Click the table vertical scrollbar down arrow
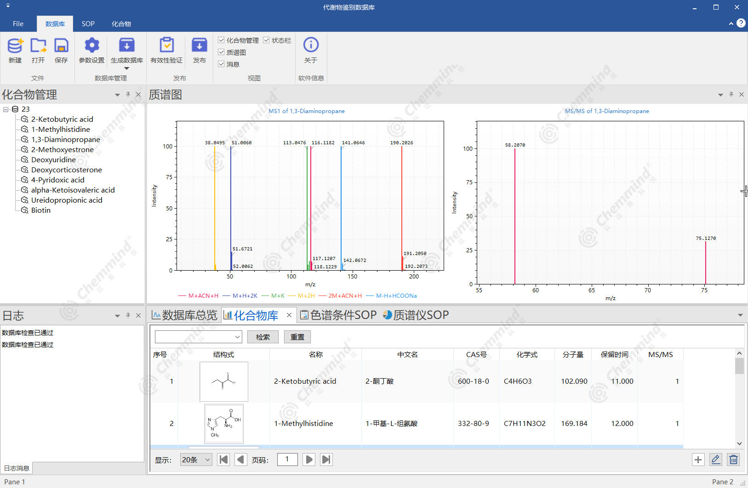The width and height of the screenshot is (748, 488). (x=739, y=443)
